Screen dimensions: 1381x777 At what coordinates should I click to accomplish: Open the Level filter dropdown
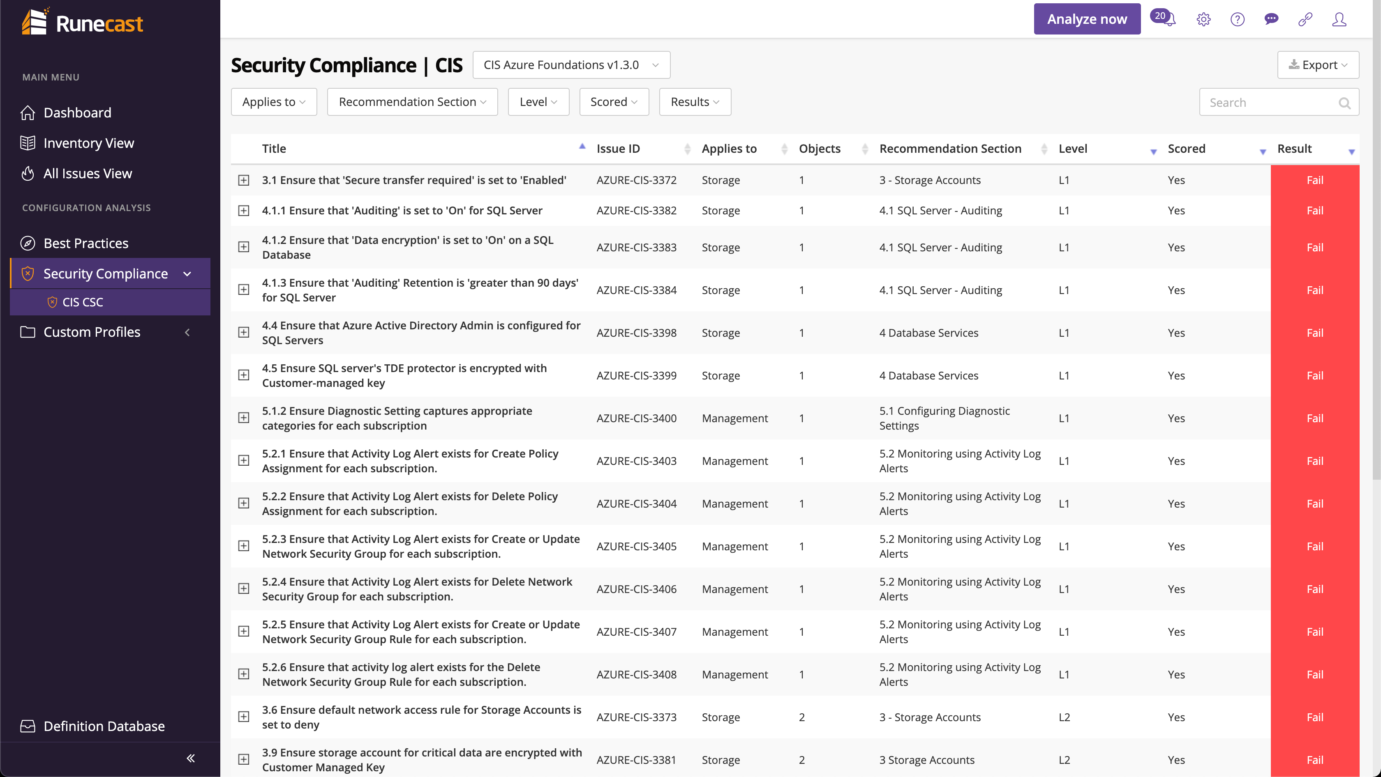coord(538,102)
